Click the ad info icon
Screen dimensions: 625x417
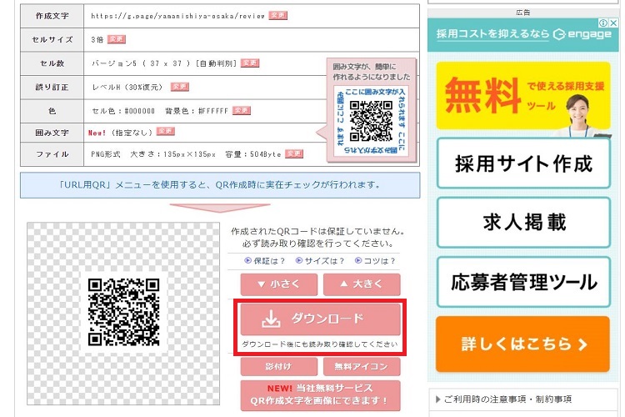[603, 23]
